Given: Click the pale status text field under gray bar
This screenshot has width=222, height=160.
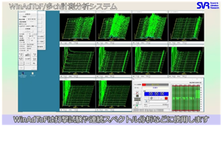Looking at the screenshot, I should (155, 88).
